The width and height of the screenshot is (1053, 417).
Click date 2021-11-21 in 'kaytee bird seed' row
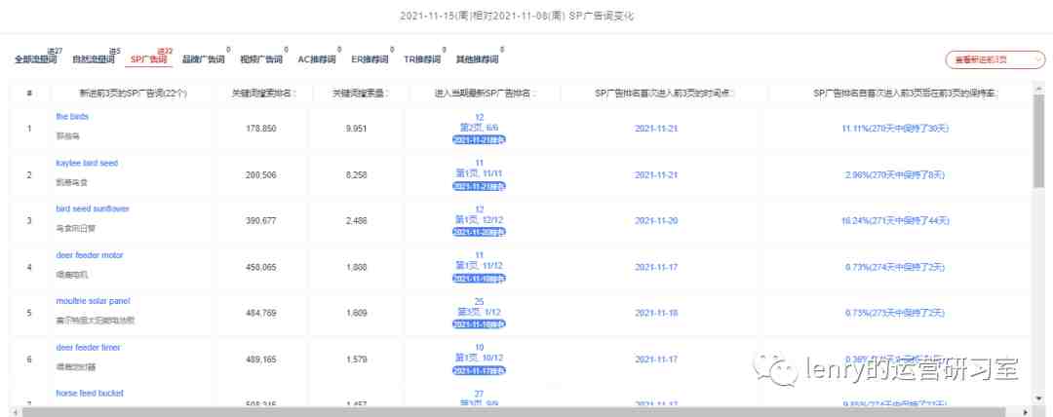pos(656,174)
